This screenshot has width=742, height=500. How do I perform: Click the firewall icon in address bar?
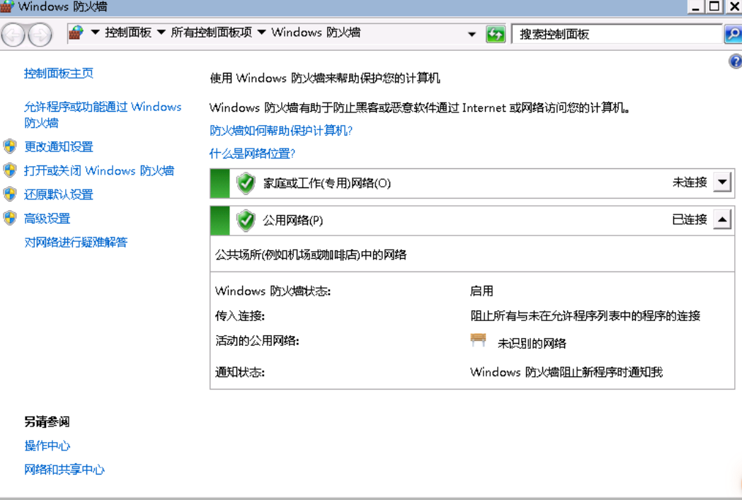click(x=76, y=33)
